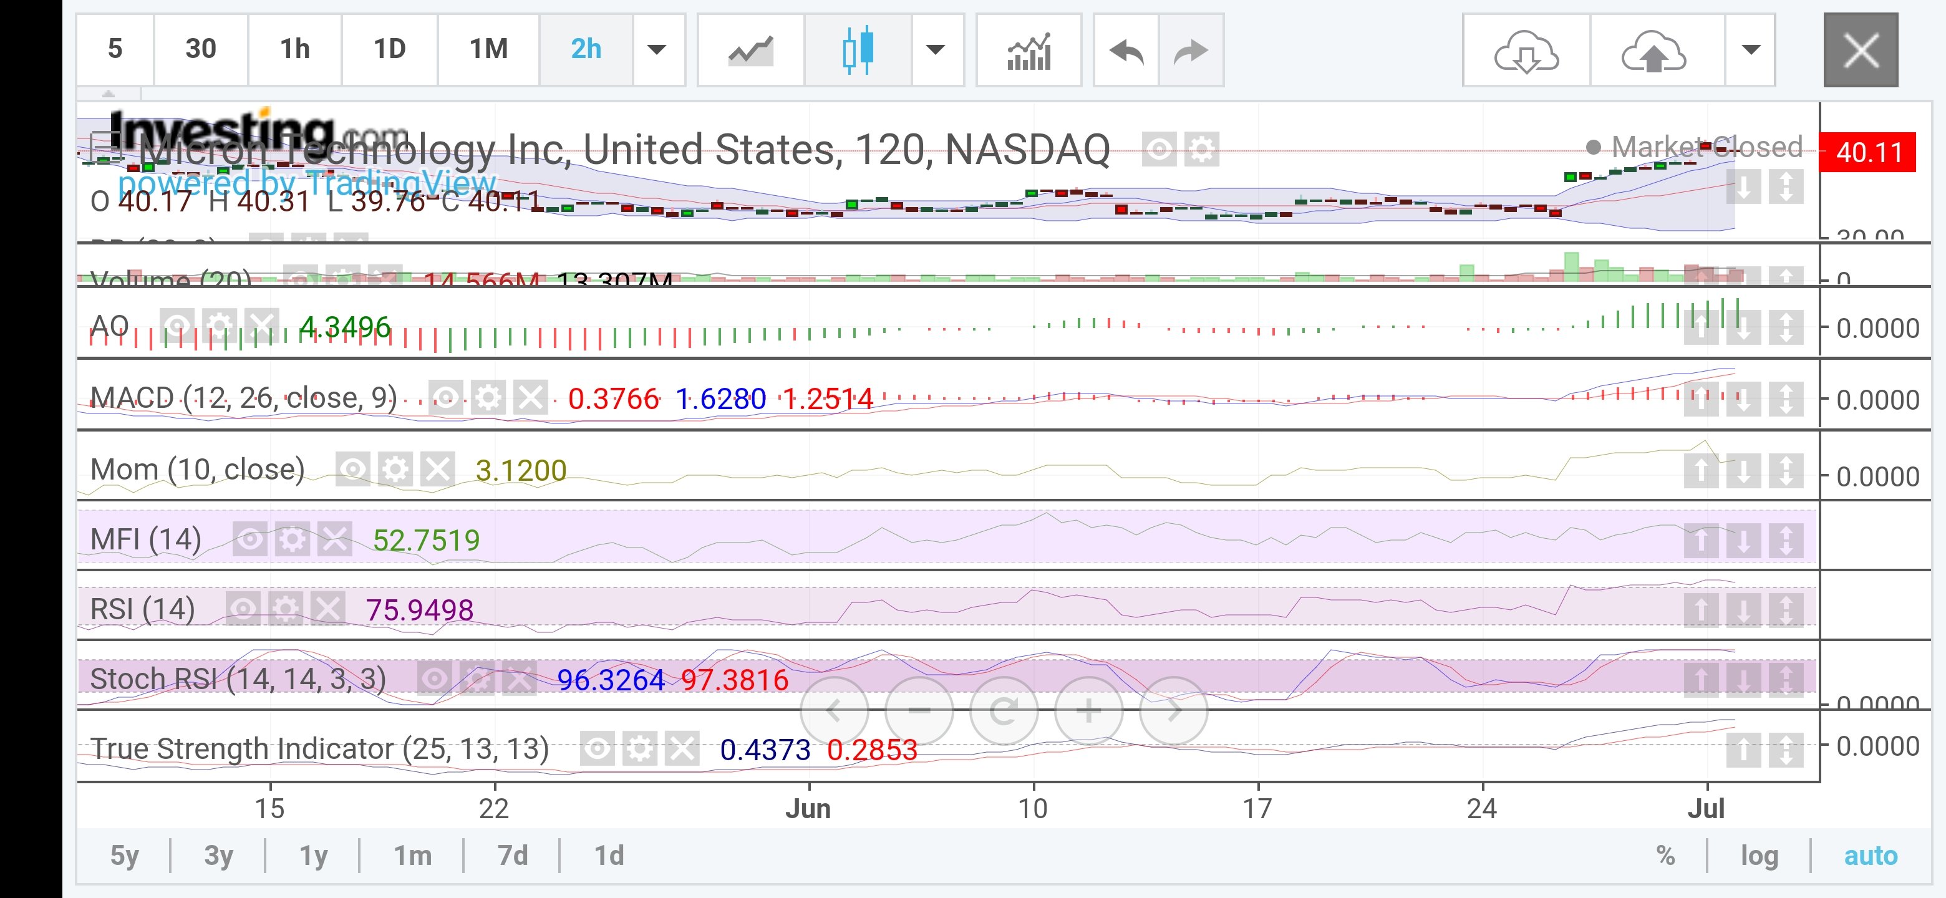Viewport: 1946px width, 898px height.
Task: Open RSI (14) settings gear
Action: click(x=286, y=609)
